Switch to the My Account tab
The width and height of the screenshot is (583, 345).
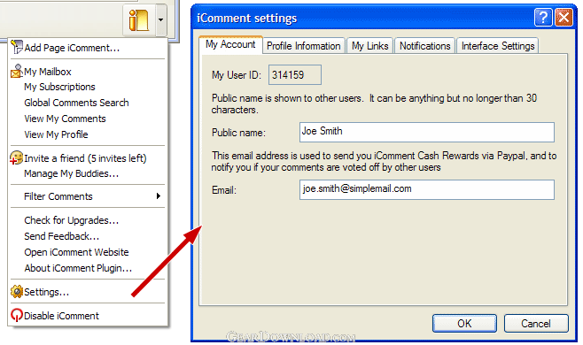(x=231, y=44)
